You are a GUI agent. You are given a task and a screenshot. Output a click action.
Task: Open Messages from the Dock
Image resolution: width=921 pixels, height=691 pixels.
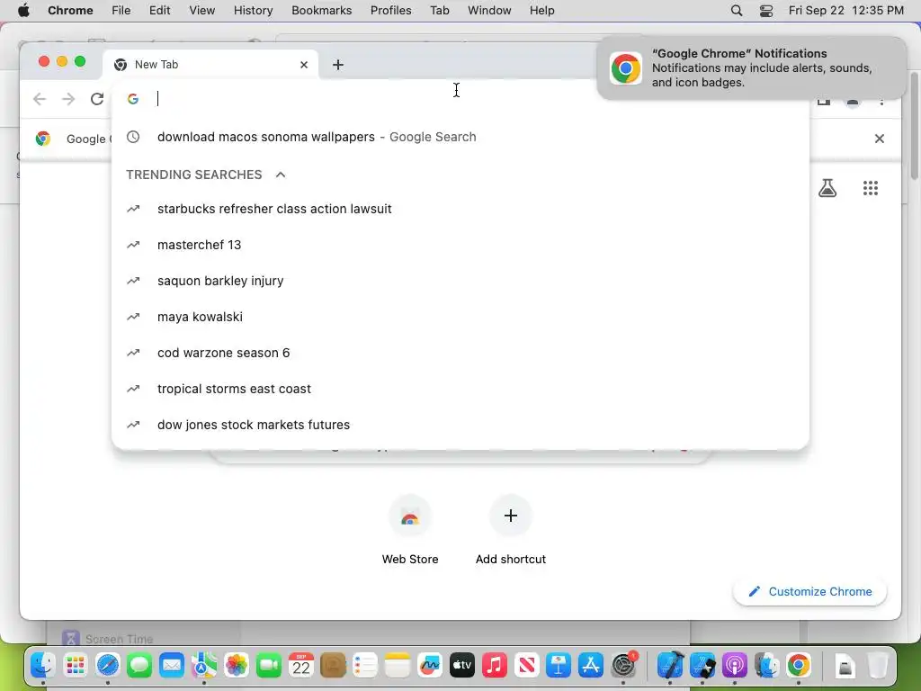click(x=139, y=665)
